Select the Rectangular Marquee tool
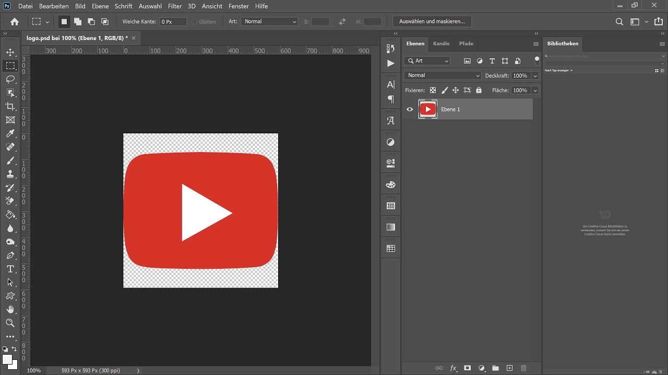This screenshot has height=375, width=668. (10, 66)
